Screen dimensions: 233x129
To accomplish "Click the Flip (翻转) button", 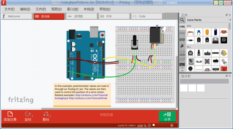I will click(46, 116).
